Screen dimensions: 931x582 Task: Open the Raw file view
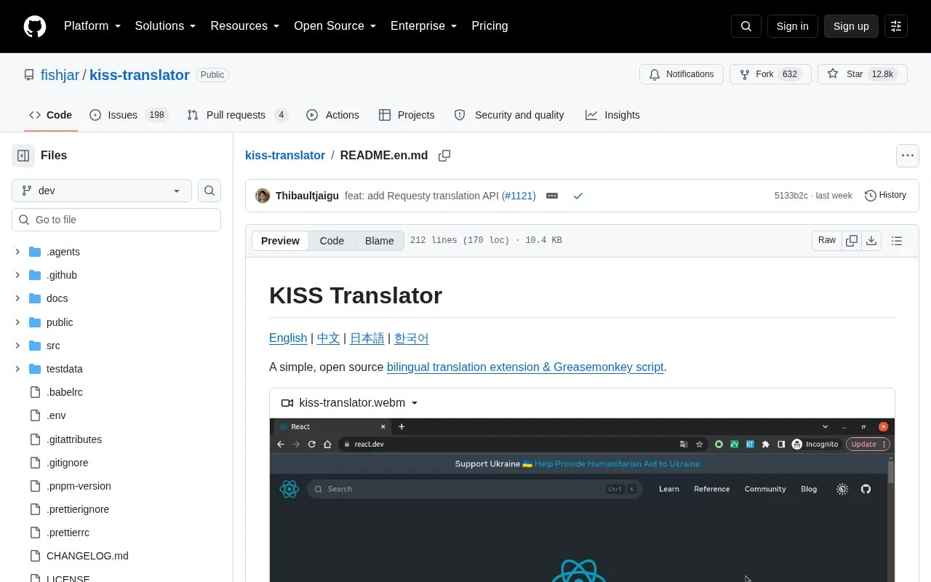coord(827,241)
